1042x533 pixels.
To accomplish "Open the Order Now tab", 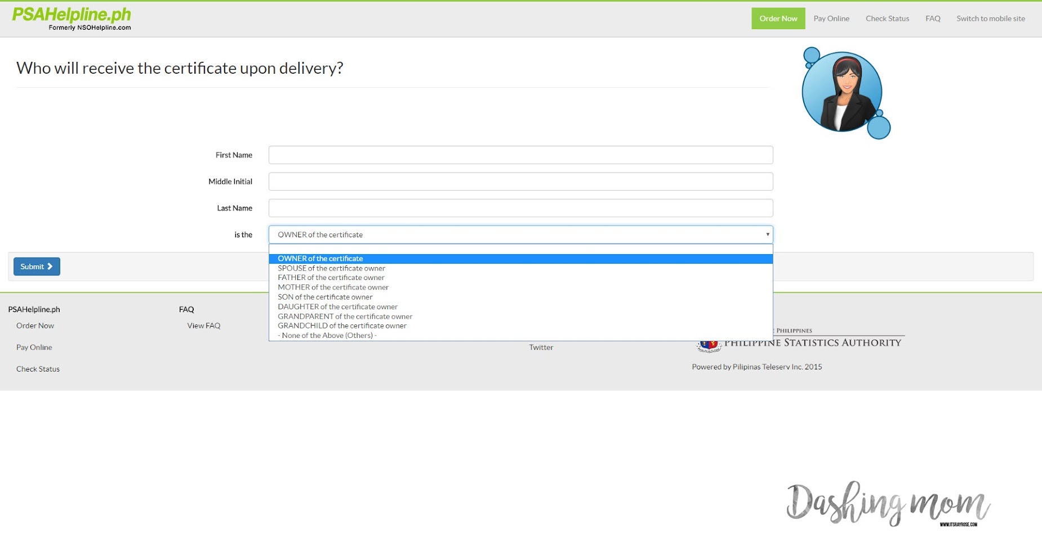I will (x=778, y=19).
